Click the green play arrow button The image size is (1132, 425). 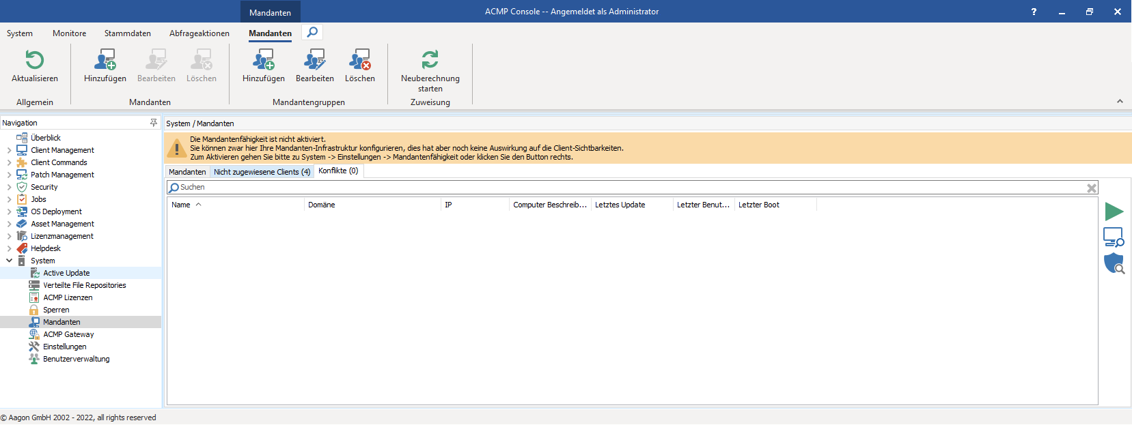(1114, 211)
